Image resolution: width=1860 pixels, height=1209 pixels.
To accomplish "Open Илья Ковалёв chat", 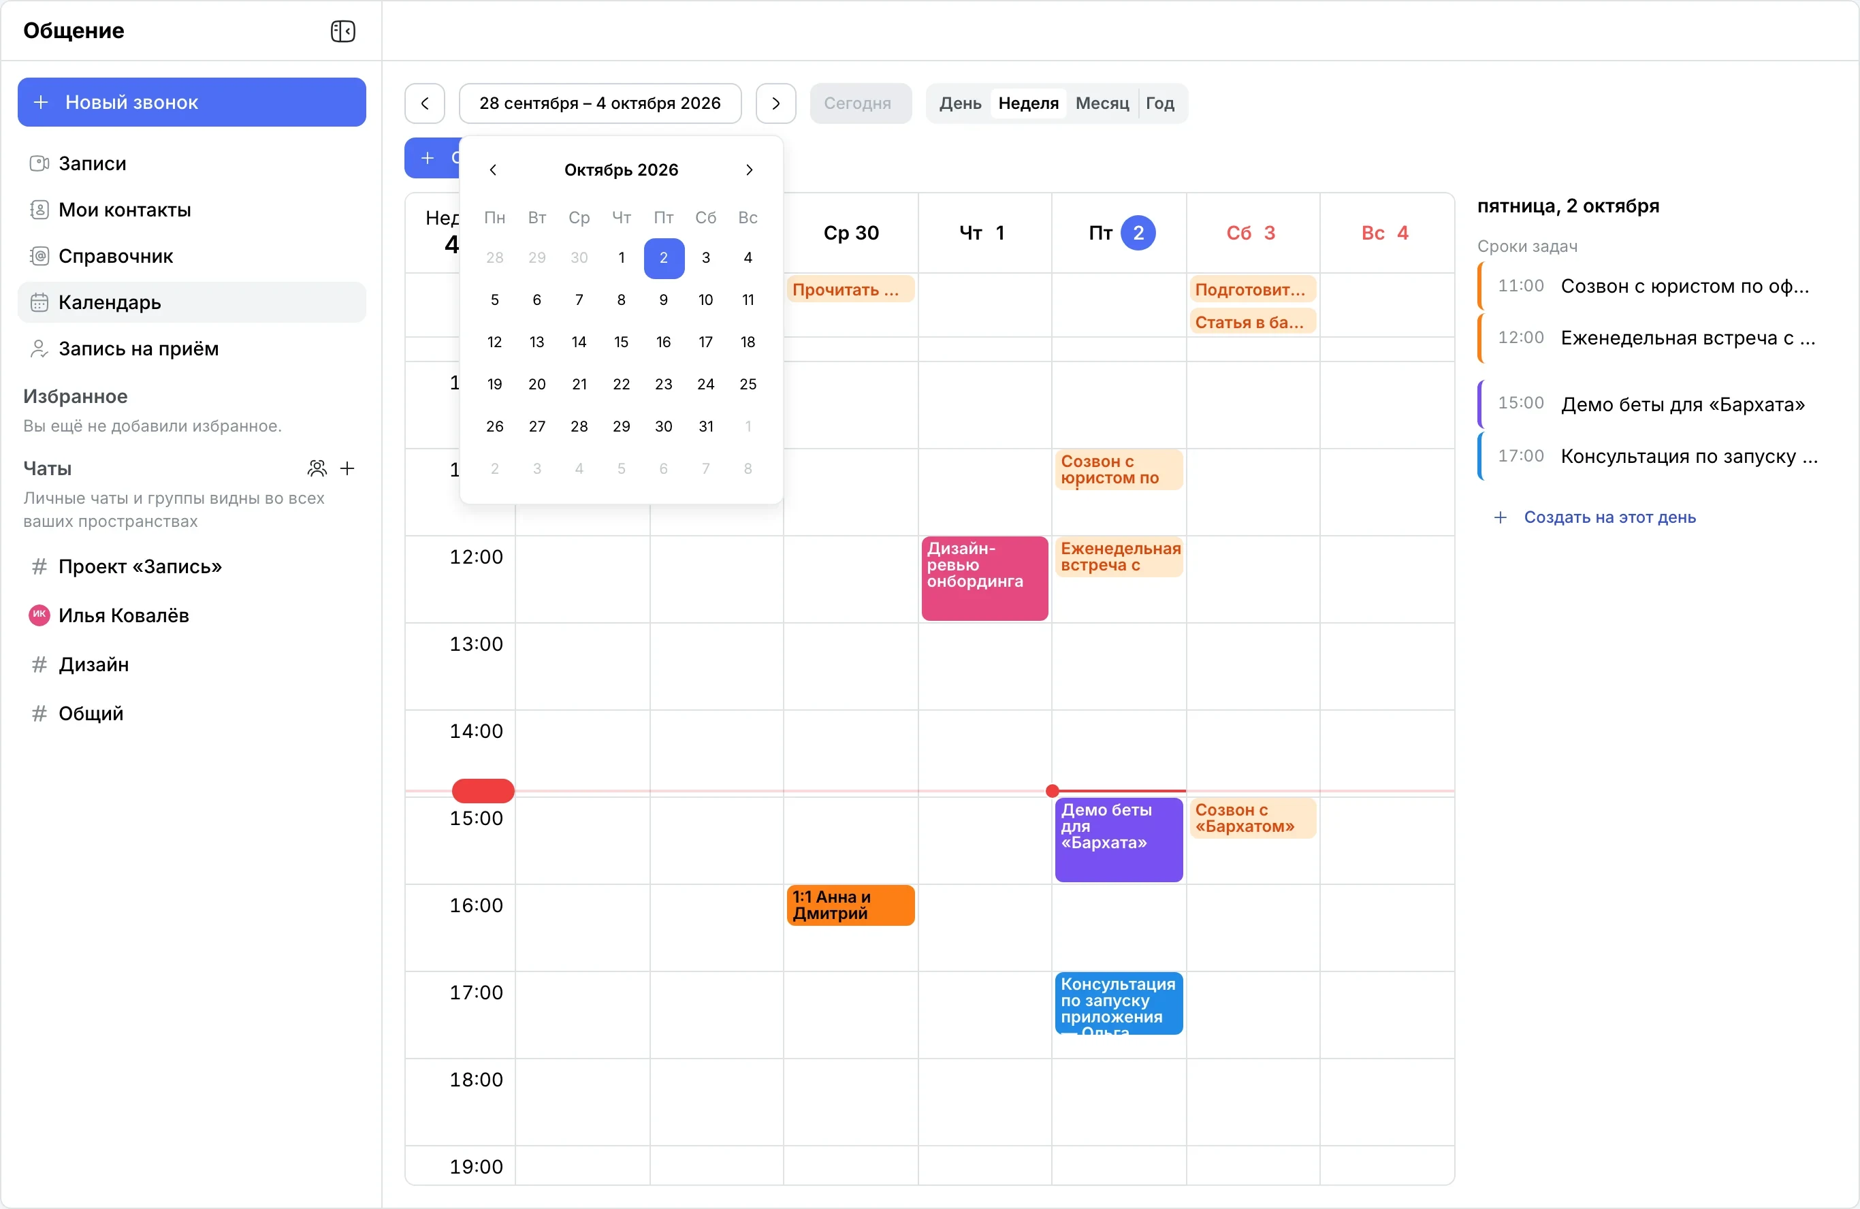I will (191, 615).
